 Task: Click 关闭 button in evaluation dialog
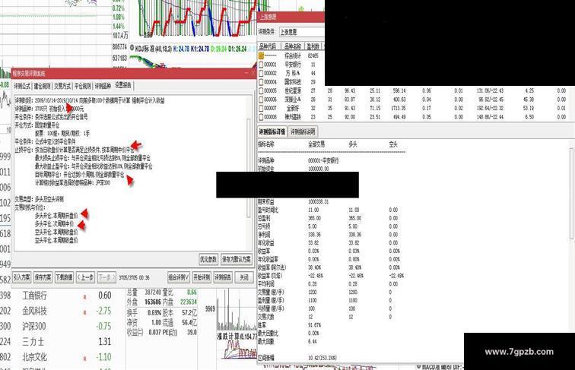click(x=244, y=277)
